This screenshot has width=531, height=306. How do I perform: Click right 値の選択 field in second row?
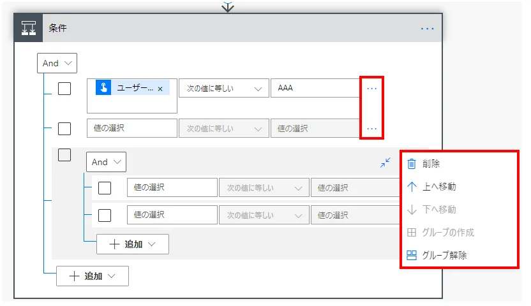click(315, 128)
